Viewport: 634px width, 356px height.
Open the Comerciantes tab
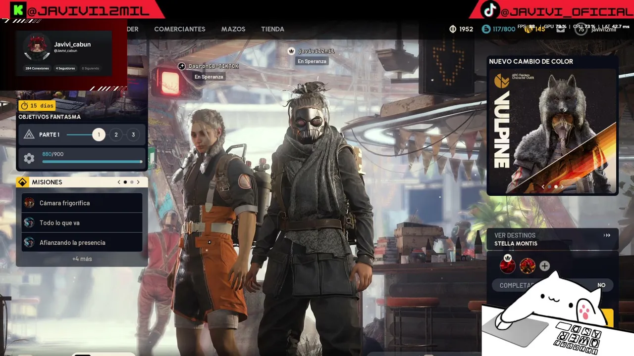click(x=180, y=29)
